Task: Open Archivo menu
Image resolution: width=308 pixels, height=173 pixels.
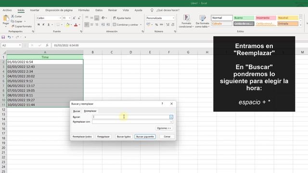Action: coord(7,10)
